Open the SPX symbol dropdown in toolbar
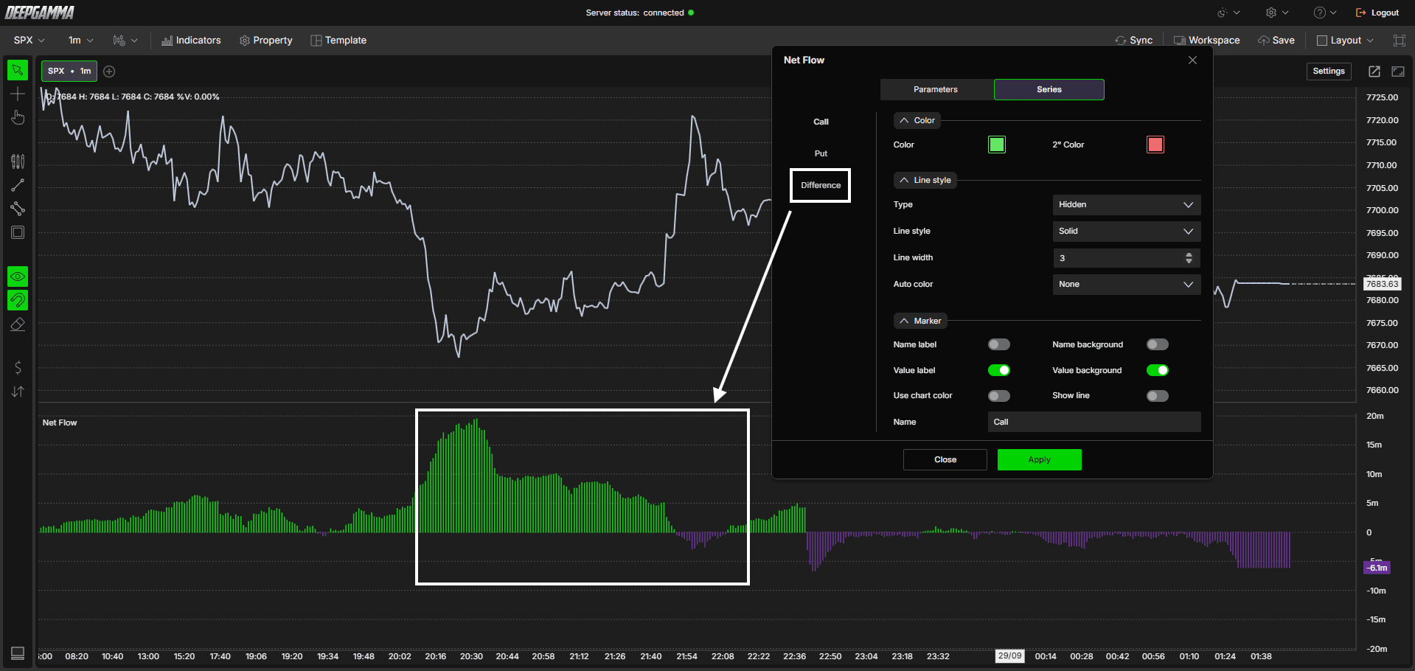The height and width of the screenshot is (671, 1415). pos(29,41)
